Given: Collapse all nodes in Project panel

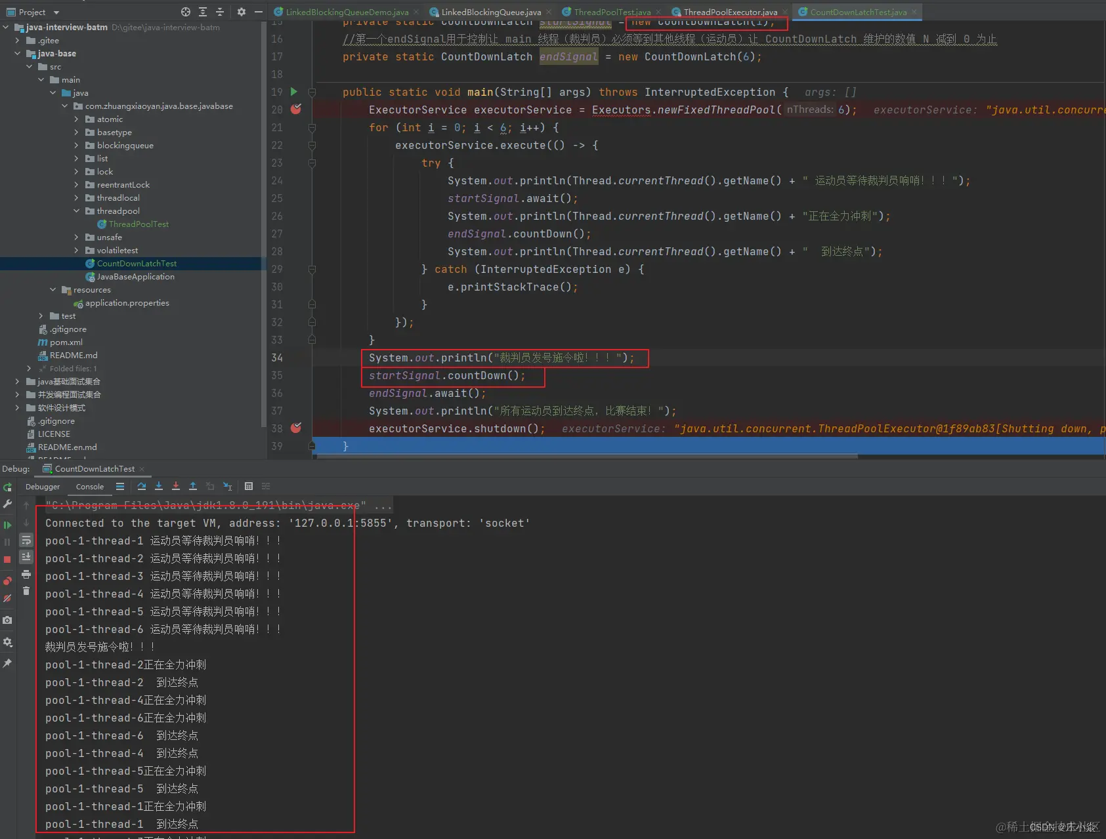Looking at the screenshot, I should pyautogui.click(x=220, y=12).
